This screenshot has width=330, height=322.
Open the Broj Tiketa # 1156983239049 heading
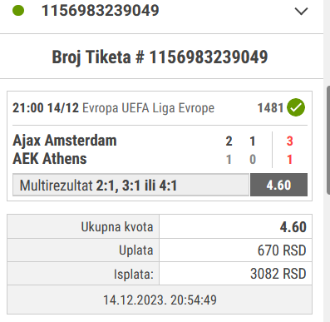(x=160, y=57)
